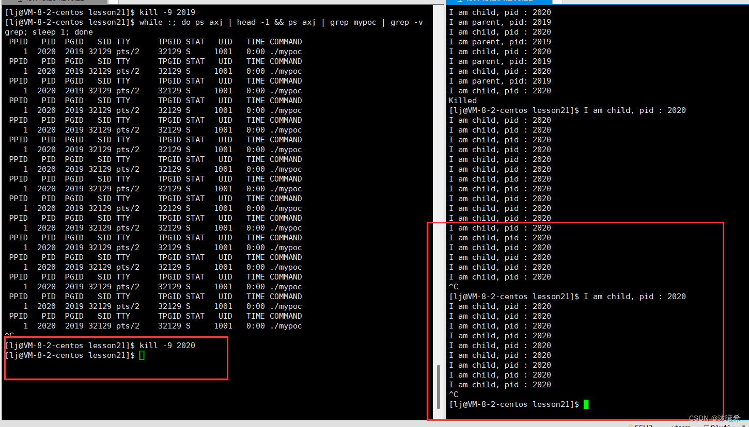Image resolution: width=749 pixels, height=427 pixels.
Task: Click the vertical scrollbar thumb between the panes
Action: (x=440, y=386)
